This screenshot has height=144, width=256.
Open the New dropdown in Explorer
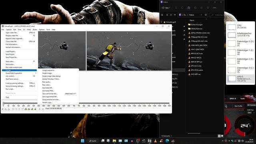pyautogui.click(x=166, y=8)
